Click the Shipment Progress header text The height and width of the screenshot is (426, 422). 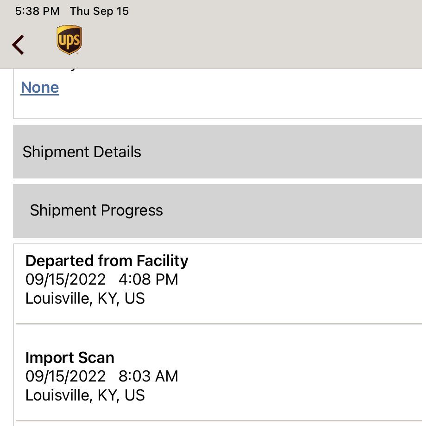[x=96, y=210]
